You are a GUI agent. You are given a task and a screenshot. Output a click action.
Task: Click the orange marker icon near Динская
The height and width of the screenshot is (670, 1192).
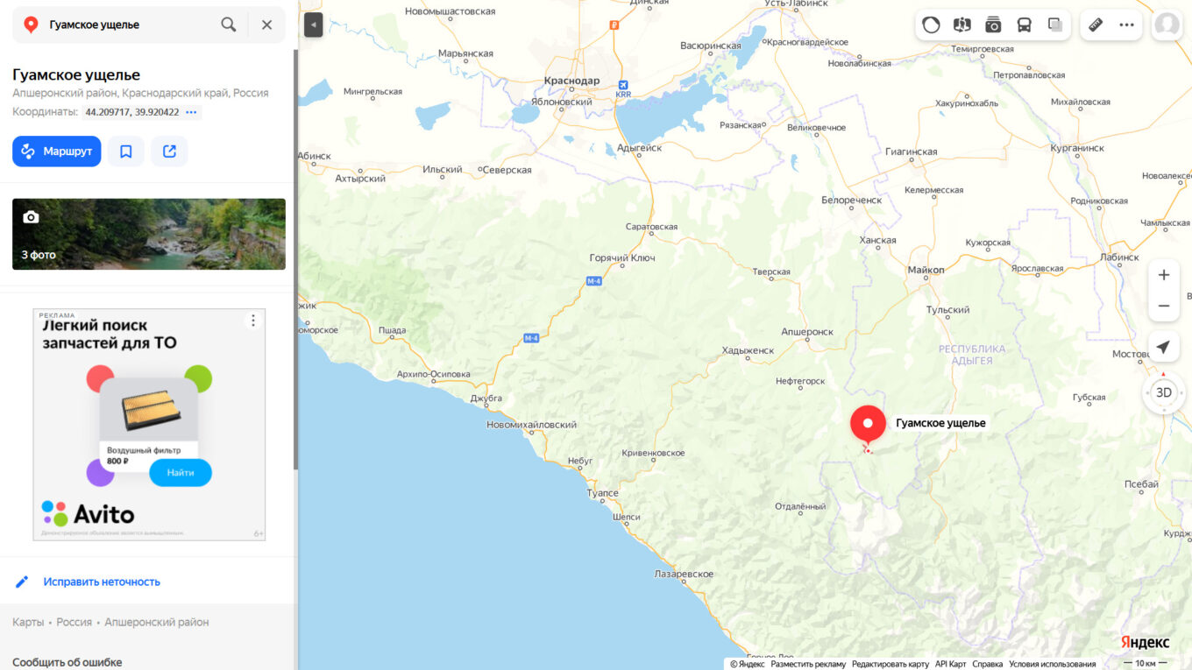(x=614, y=25)
